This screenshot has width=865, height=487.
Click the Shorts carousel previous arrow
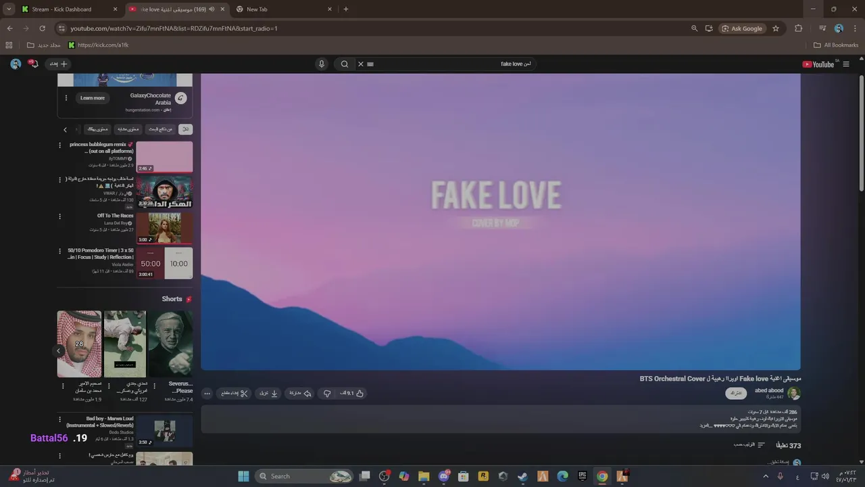tap(59, 351)
